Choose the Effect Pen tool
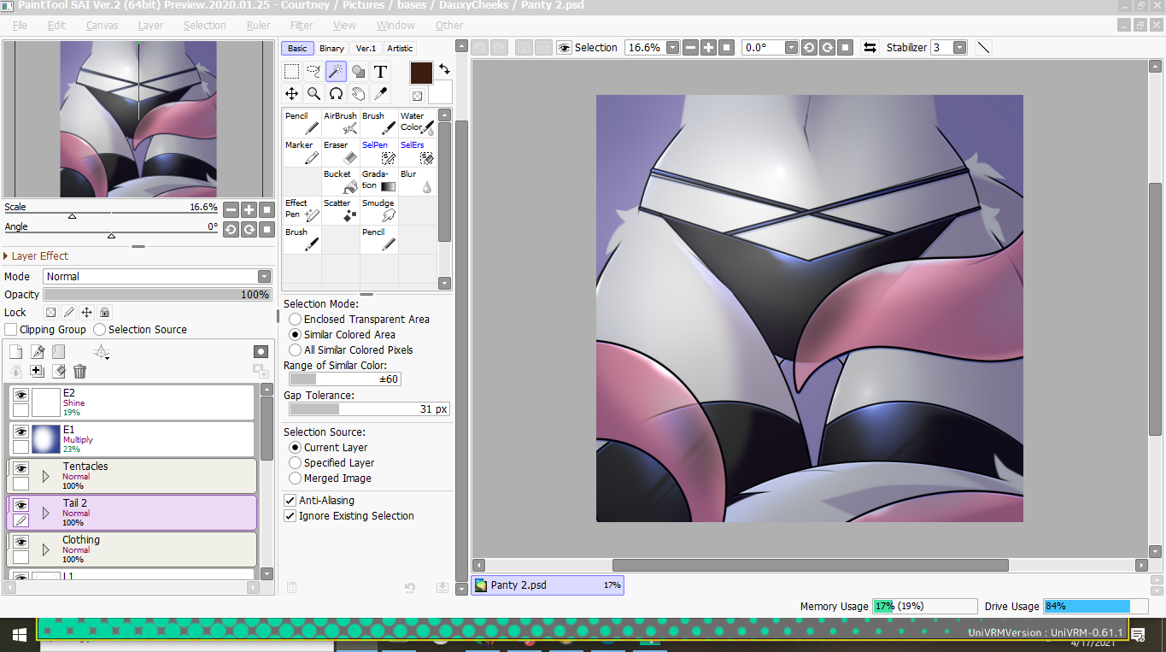 pos(302,210)
